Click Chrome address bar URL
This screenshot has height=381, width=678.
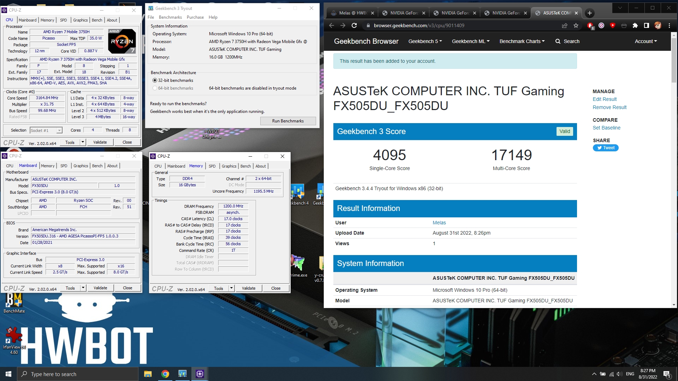click(x=419, y=25)
